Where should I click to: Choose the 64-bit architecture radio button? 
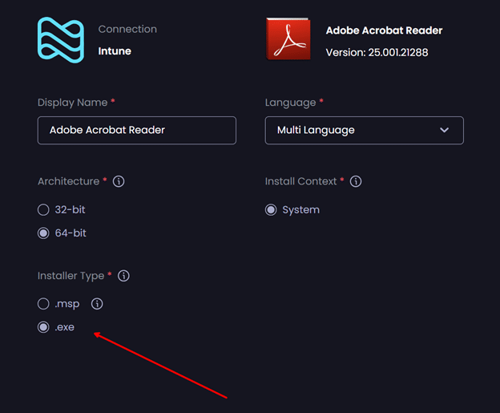pos(44,233)
